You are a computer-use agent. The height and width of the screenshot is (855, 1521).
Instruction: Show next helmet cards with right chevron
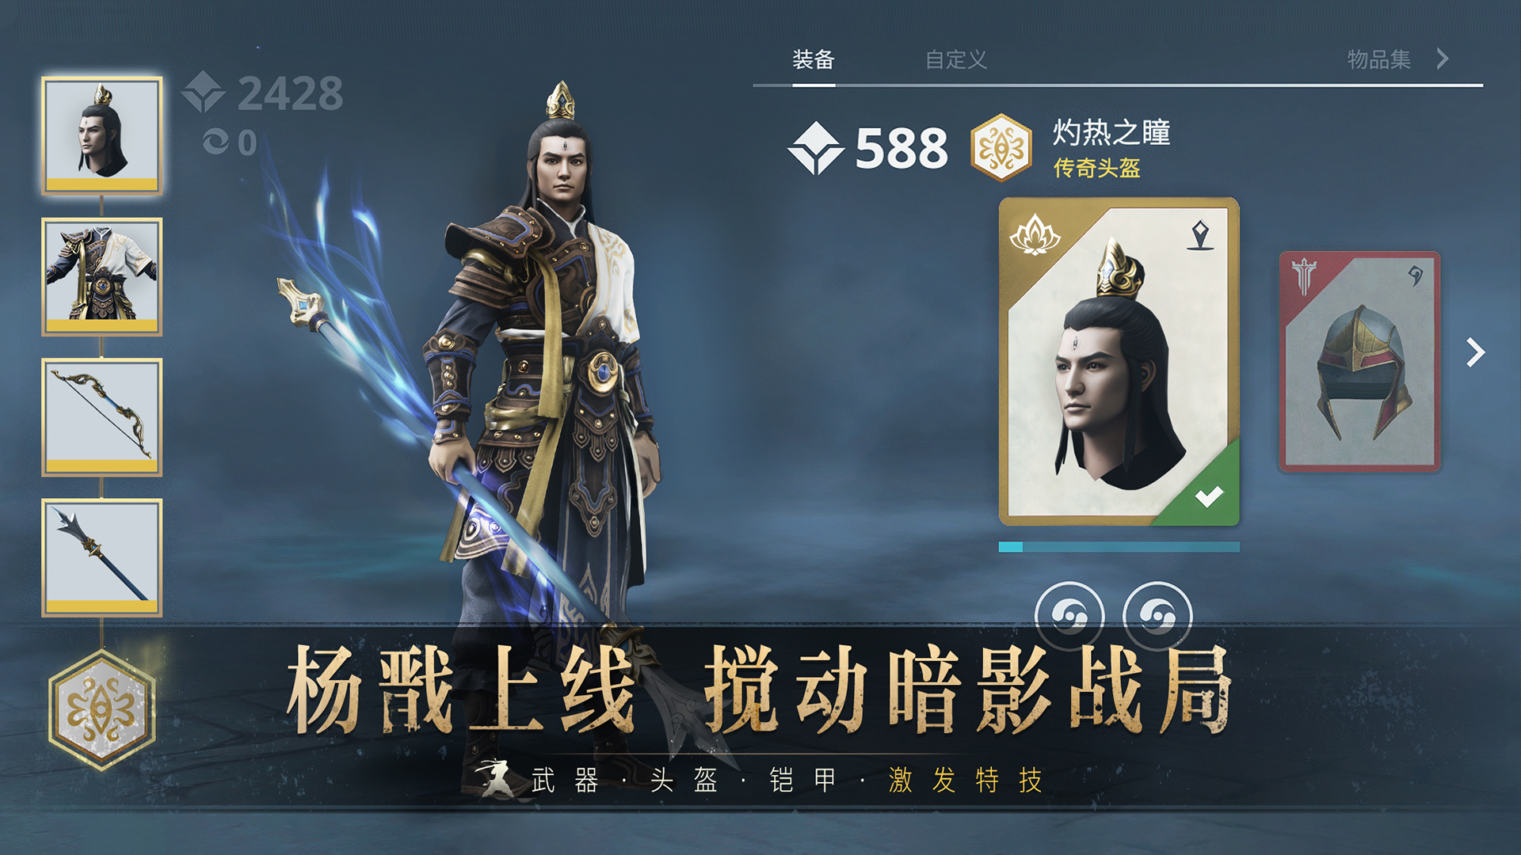[x=1474, y=352]
